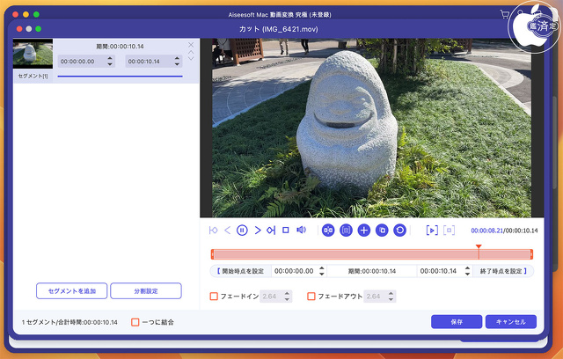Click the セグメントを追加 button
Screen dimensions: 563x359
72,290
